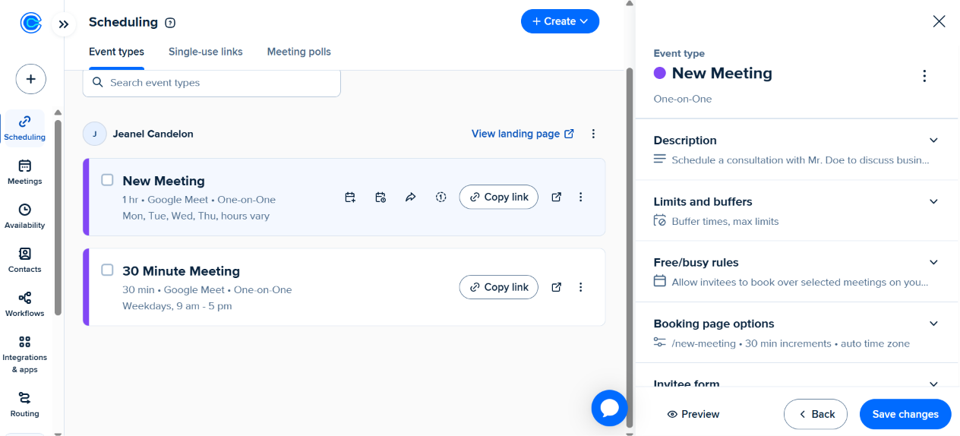The height and width of the screenshot is (436, 960).
Task: Open 30 Minute Meeting booking page externally
Action: 557,287
